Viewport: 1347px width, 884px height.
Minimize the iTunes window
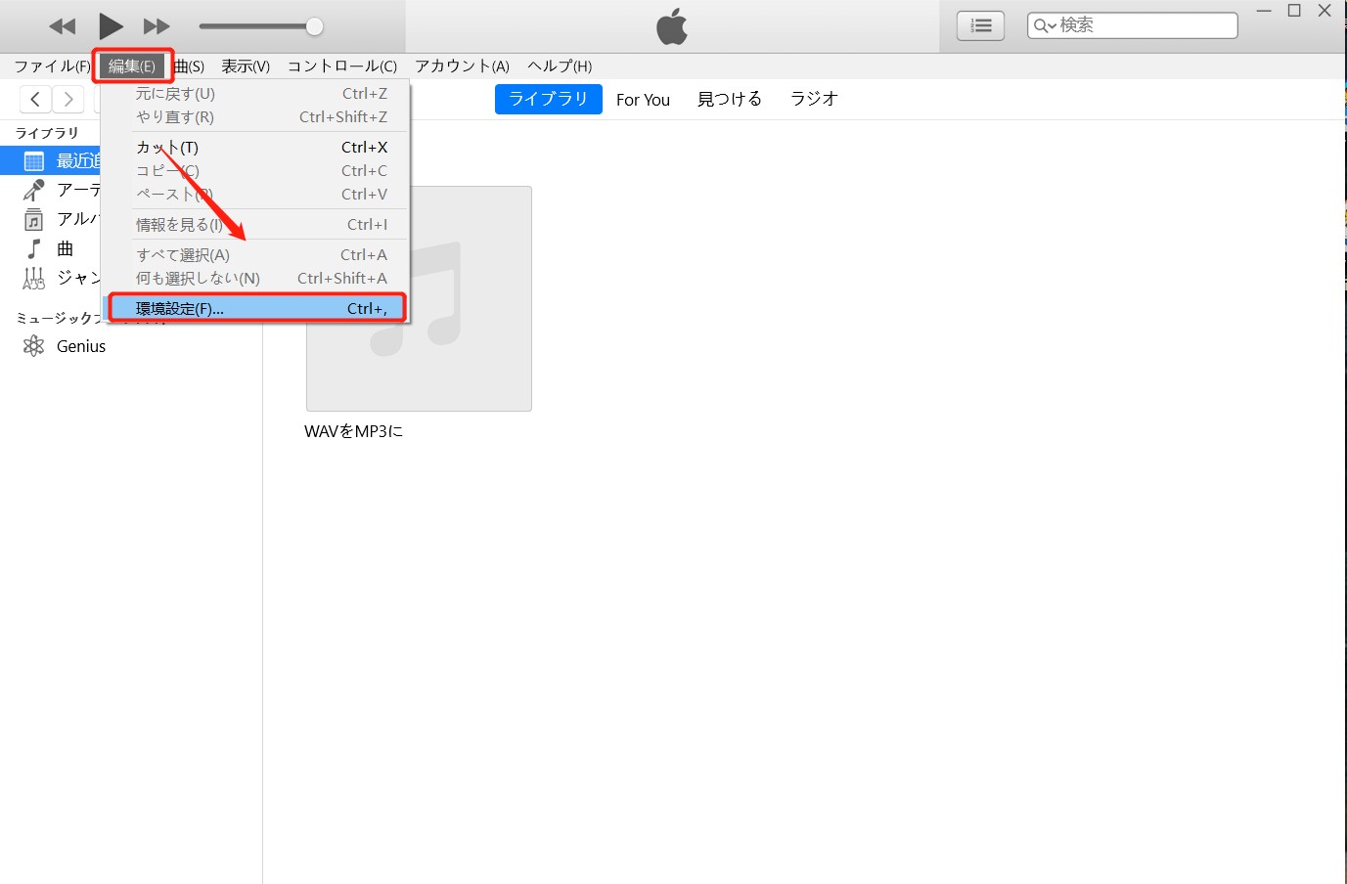1264,11
